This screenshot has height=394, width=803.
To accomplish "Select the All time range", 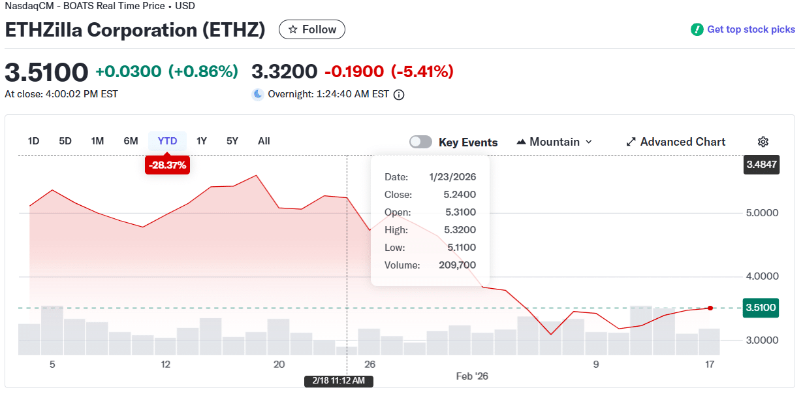I will click(264, 141).
